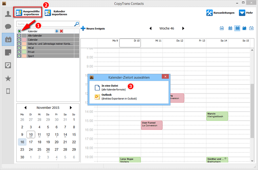Select November 26 in mini calendar
The height and width of the screenshot is (170, 258).
pyautogui.click(x=48, y=150)
